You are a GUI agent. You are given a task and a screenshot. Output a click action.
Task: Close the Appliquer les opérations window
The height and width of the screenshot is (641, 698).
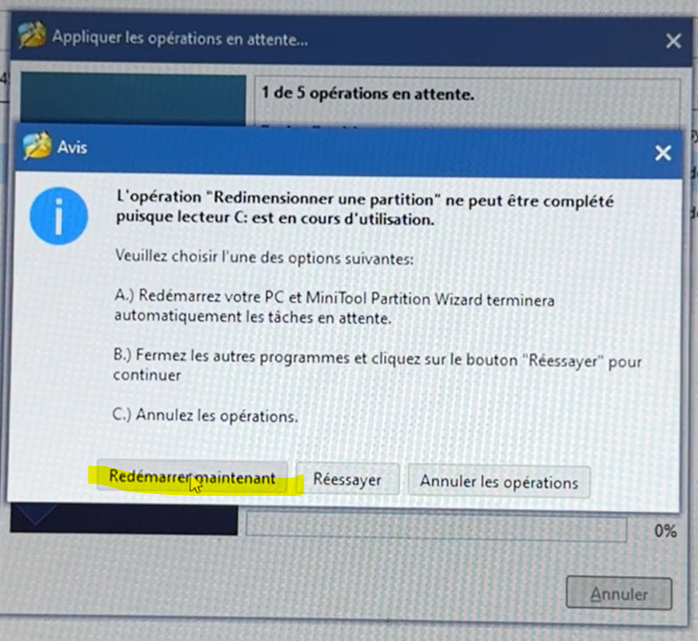(674, 41)
